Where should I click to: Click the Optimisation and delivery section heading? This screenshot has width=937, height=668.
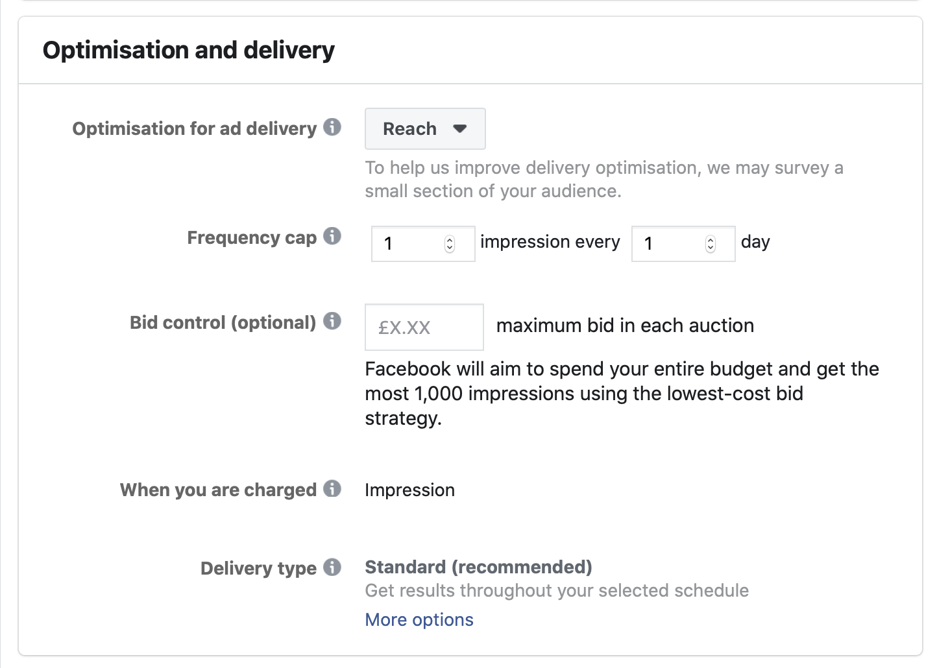point(189,50)
